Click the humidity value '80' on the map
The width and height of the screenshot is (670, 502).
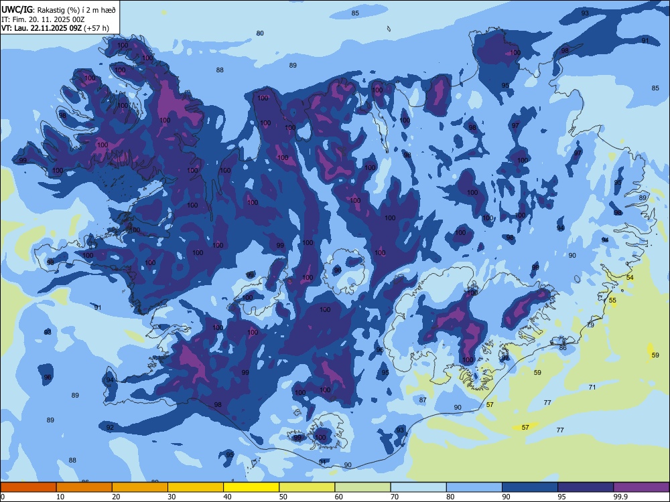[x=260, y=33]
